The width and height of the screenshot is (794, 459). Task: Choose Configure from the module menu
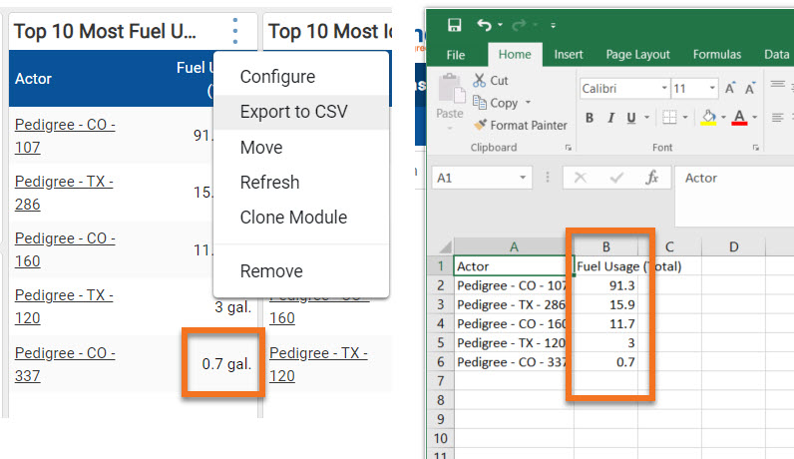tap(301, 77)
